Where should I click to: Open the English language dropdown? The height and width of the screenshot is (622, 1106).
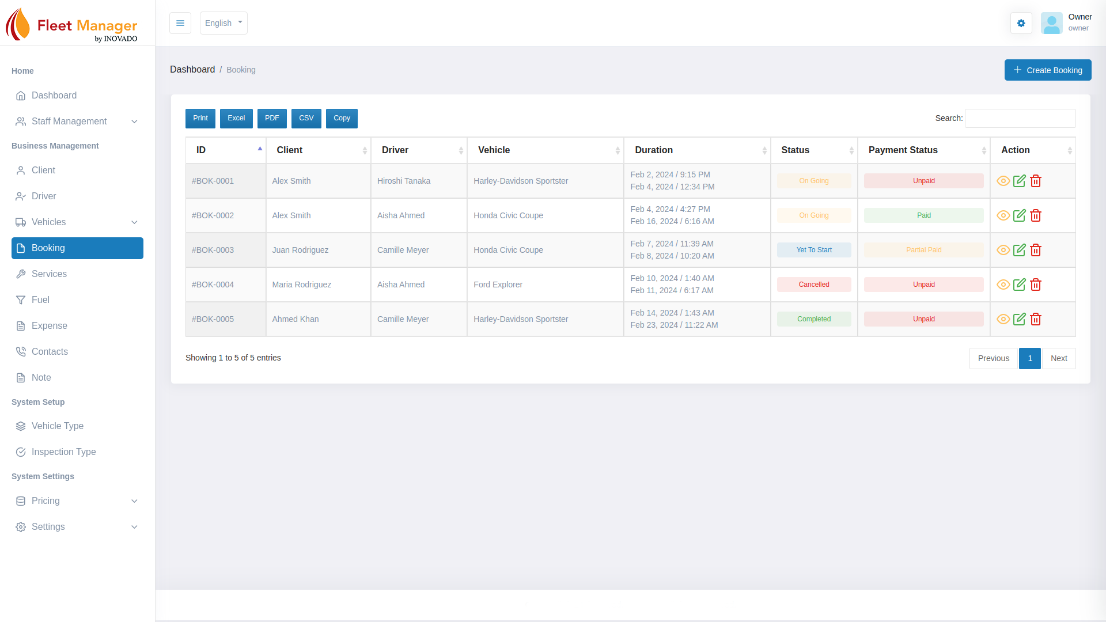coord(224,23)
